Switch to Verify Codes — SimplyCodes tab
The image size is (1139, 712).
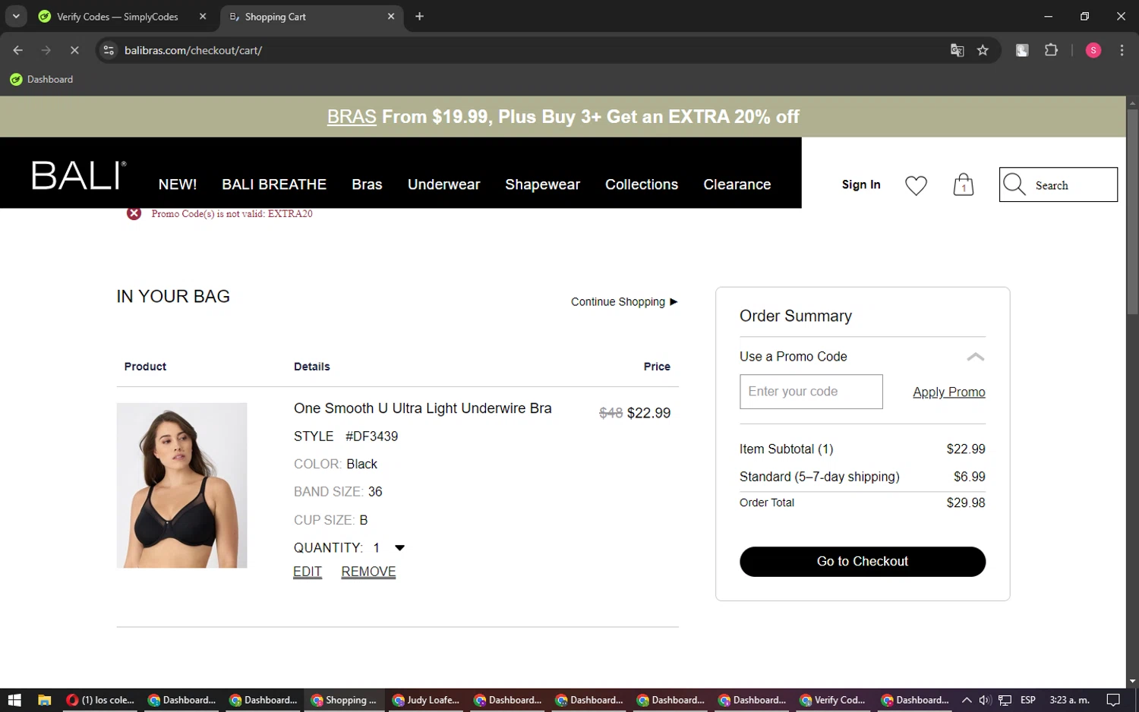coord(117,16)
